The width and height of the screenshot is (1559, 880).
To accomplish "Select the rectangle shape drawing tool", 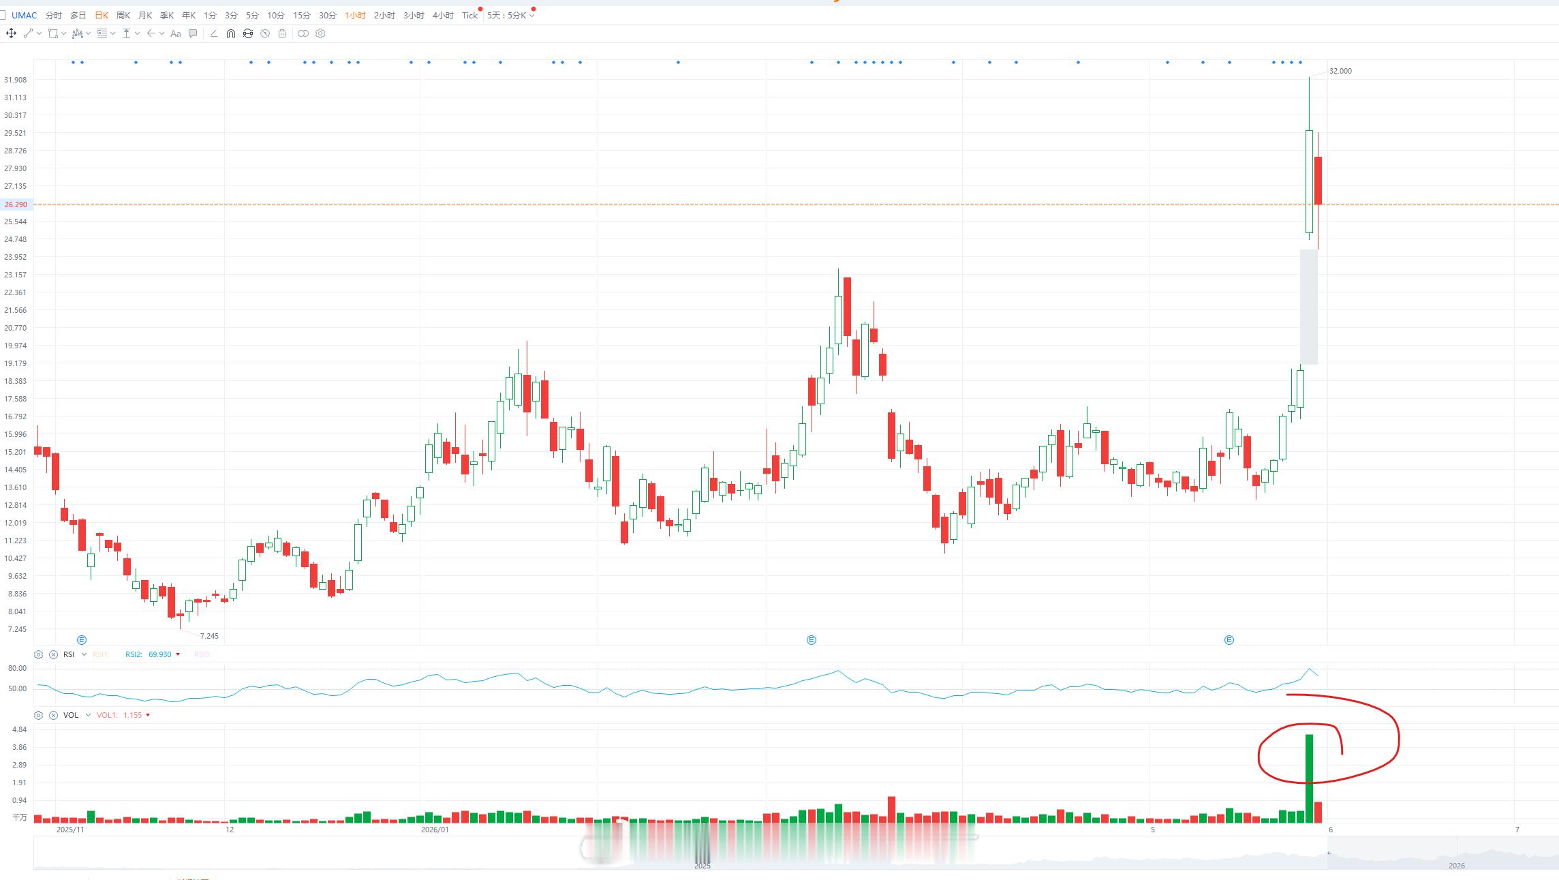I will [52, 33].
